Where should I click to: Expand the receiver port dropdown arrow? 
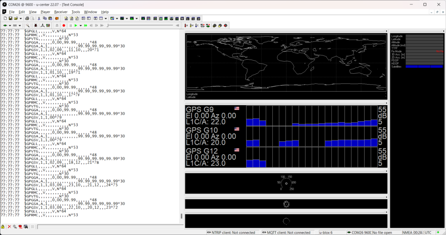pos(10,26)
